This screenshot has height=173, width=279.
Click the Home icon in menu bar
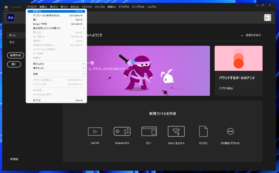[6, 7]
